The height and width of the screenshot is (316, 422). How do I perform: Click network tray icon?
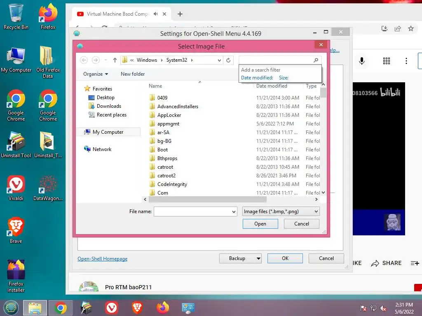coord(373,308)
